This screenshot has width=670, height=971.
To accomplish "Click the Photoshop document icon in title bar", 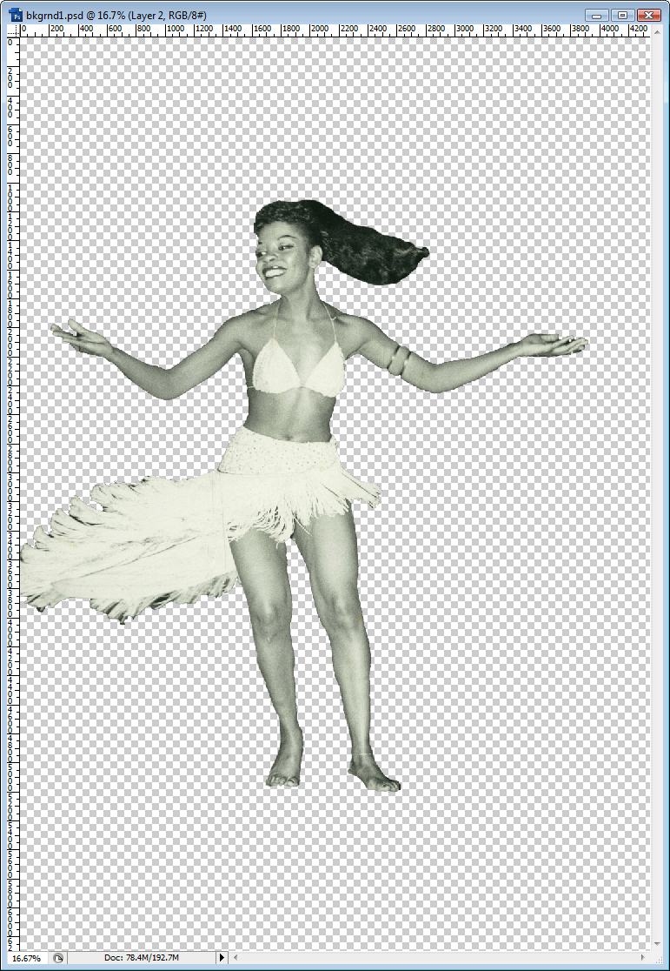I will click(x=16, y=14).
